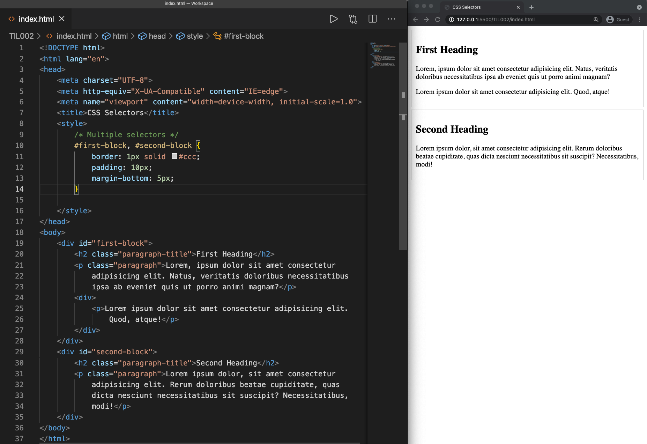Click the 'margin-bottom' property on line 13
647x444 pixels.
click(120, 178)
